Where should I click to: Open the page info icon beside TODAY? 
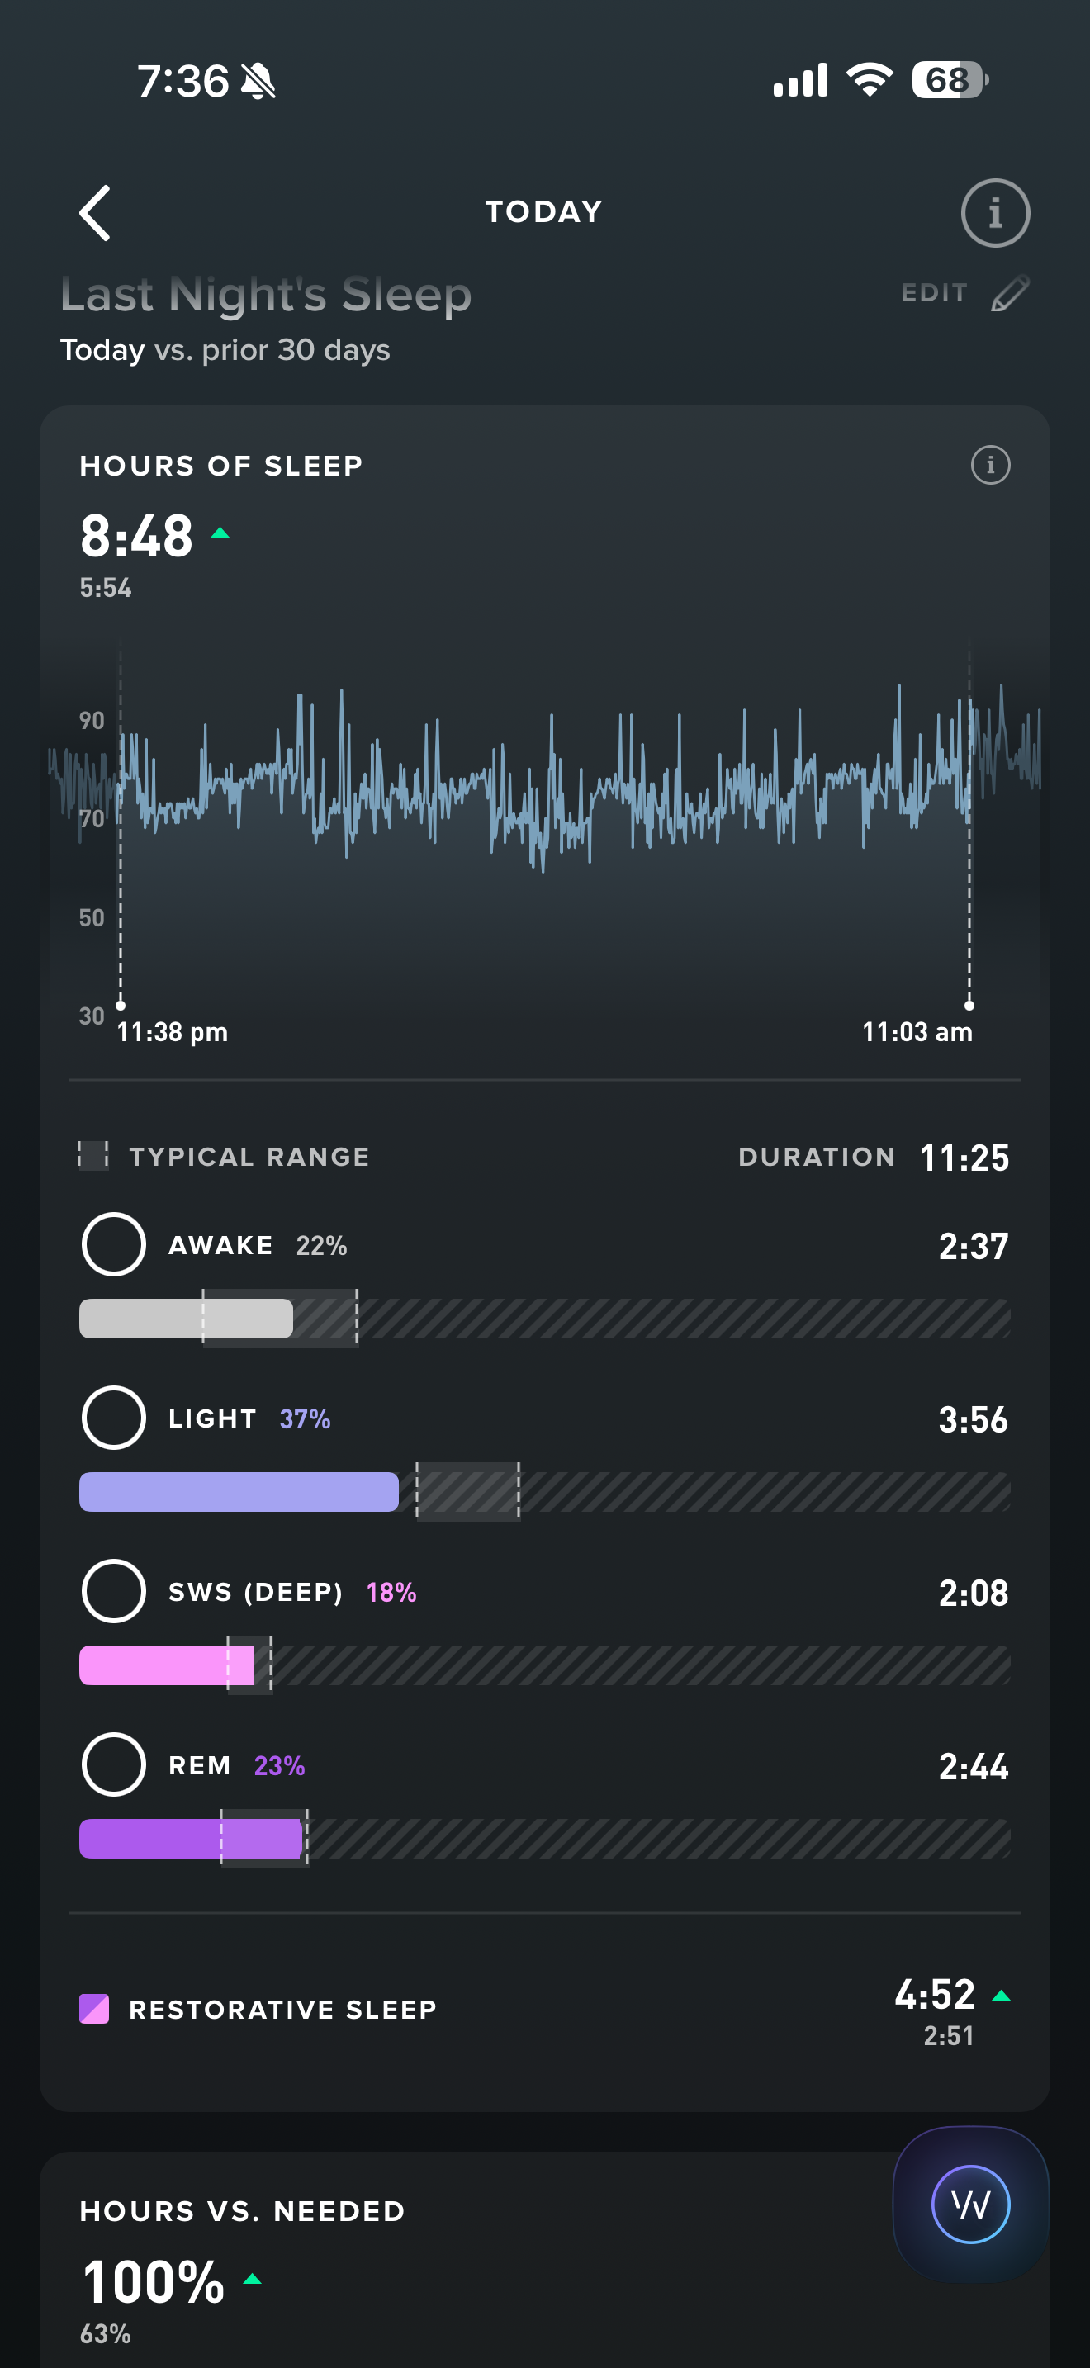coord(994,213)
